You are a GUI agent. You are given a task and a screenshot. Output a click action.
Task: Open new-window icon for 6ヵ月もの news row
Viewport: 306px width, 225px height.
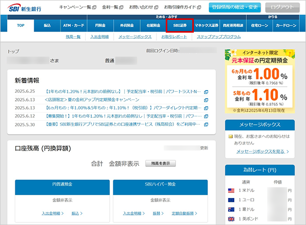pos(206,108)
